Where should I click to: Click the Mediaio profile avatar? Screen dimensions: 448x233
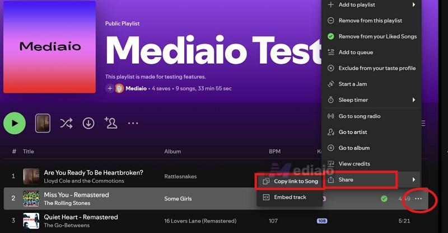coord(119,88)
